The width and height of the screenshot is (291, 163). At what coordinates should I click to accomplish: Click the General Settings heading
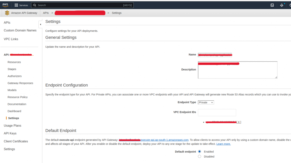pyautogui.click(x=61, y=37)
